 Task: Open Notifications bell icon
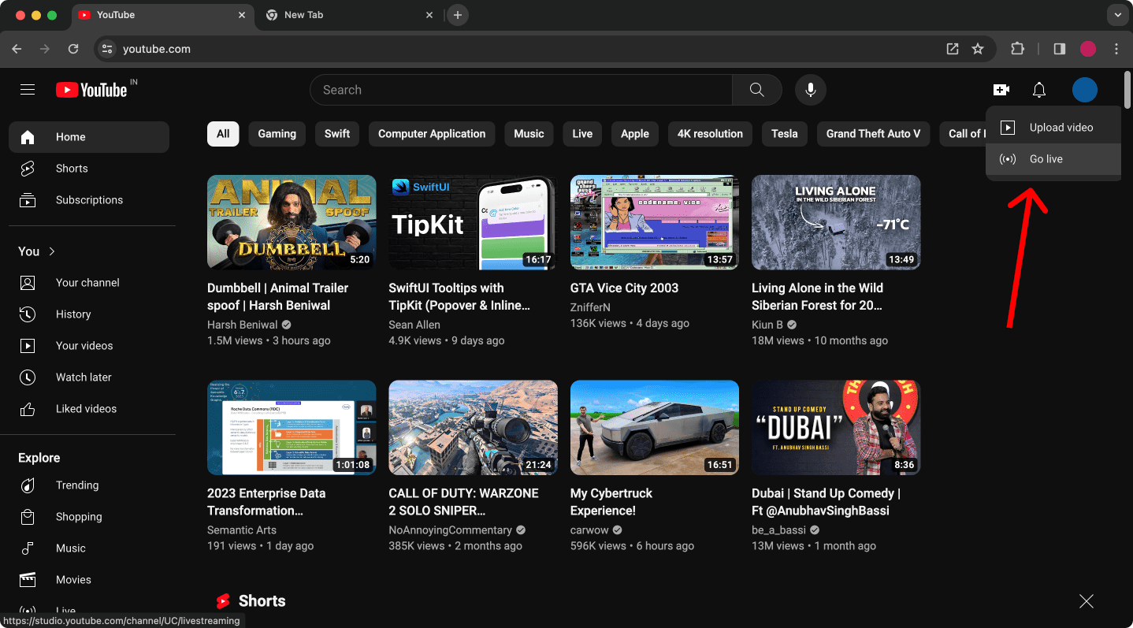[1038, 89]
